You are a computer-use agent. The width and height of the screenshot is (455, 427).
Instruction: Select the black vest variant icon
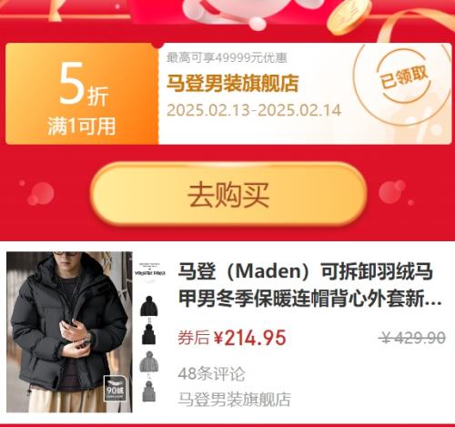click(x=148, y=334)
